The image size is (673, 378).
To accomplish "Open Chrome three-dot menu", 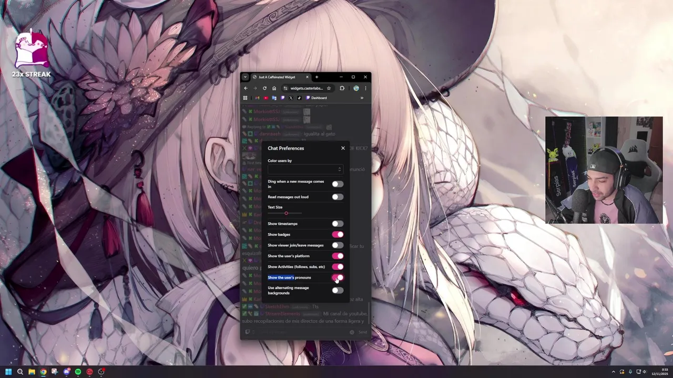I will 365,88.
